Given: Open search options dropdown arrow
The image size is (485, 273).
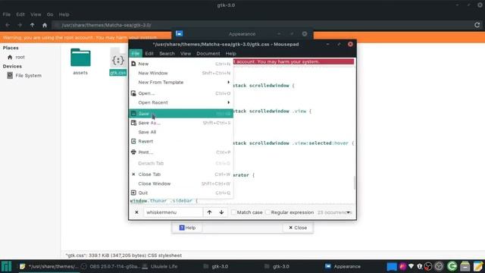Looking at the screenshot, I should [x=349, y=212].
